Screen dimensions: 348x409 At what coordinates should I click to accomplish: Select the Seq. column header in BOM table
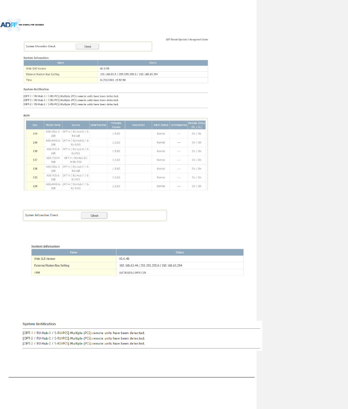pos(35,125)
